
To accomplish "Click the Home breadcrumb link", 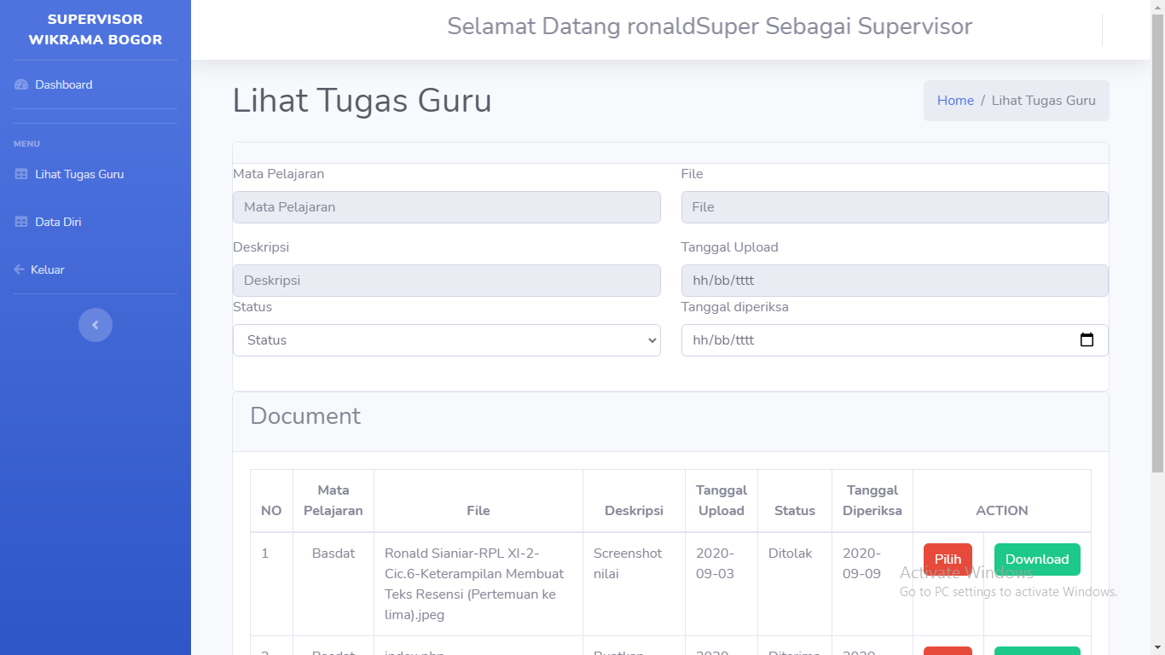I will (955, 101).
